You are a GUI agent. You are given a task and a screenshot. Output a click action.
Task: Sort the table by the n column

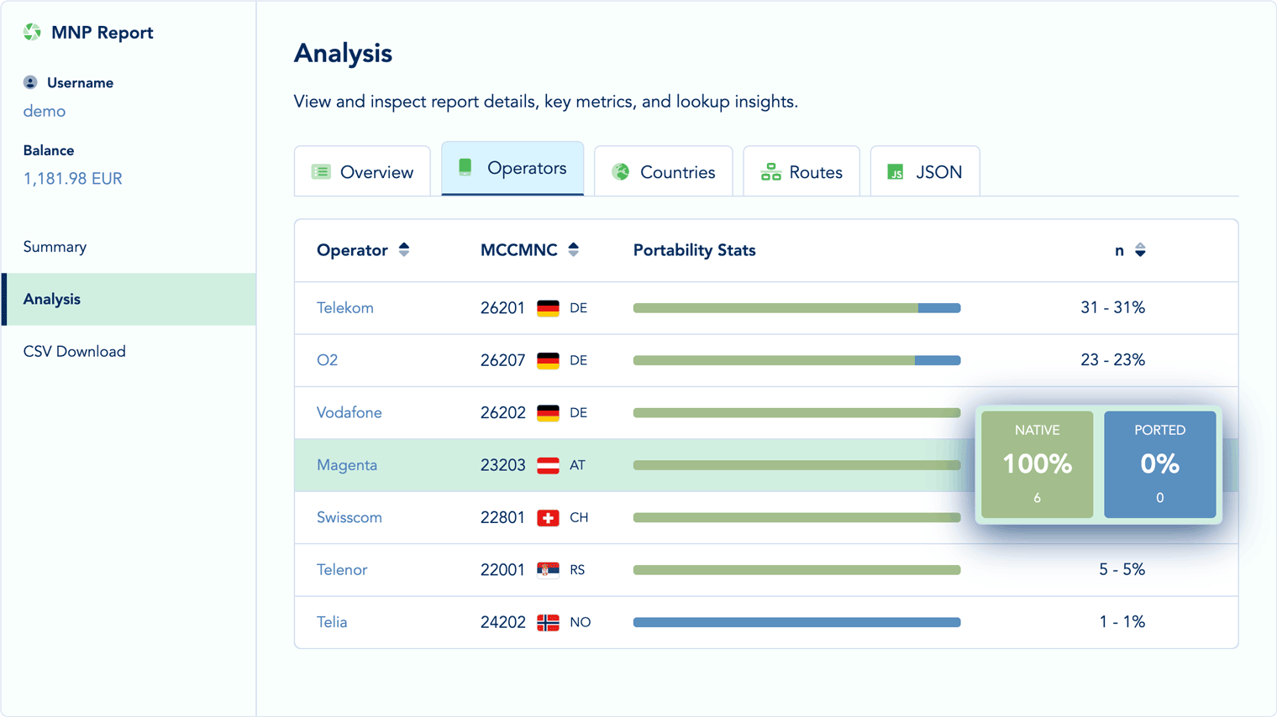coord(1140,249)
